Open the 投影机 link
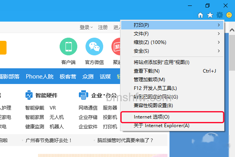 pos(110,117)
